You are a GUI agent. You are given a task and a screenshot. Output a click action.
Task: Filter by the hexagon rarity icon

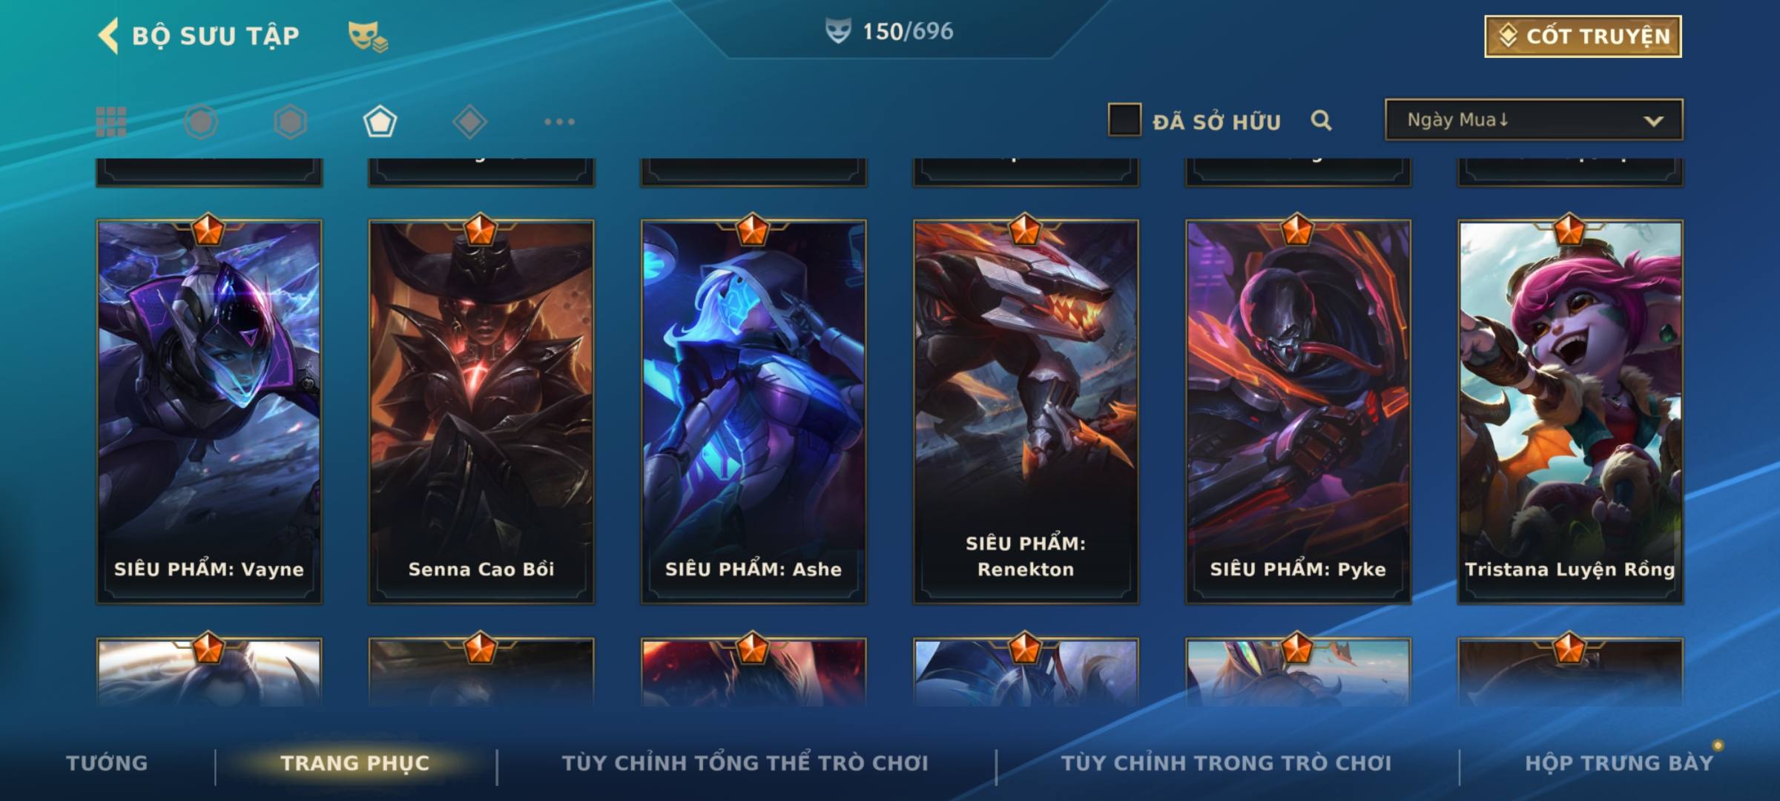[x=290, y=122]
